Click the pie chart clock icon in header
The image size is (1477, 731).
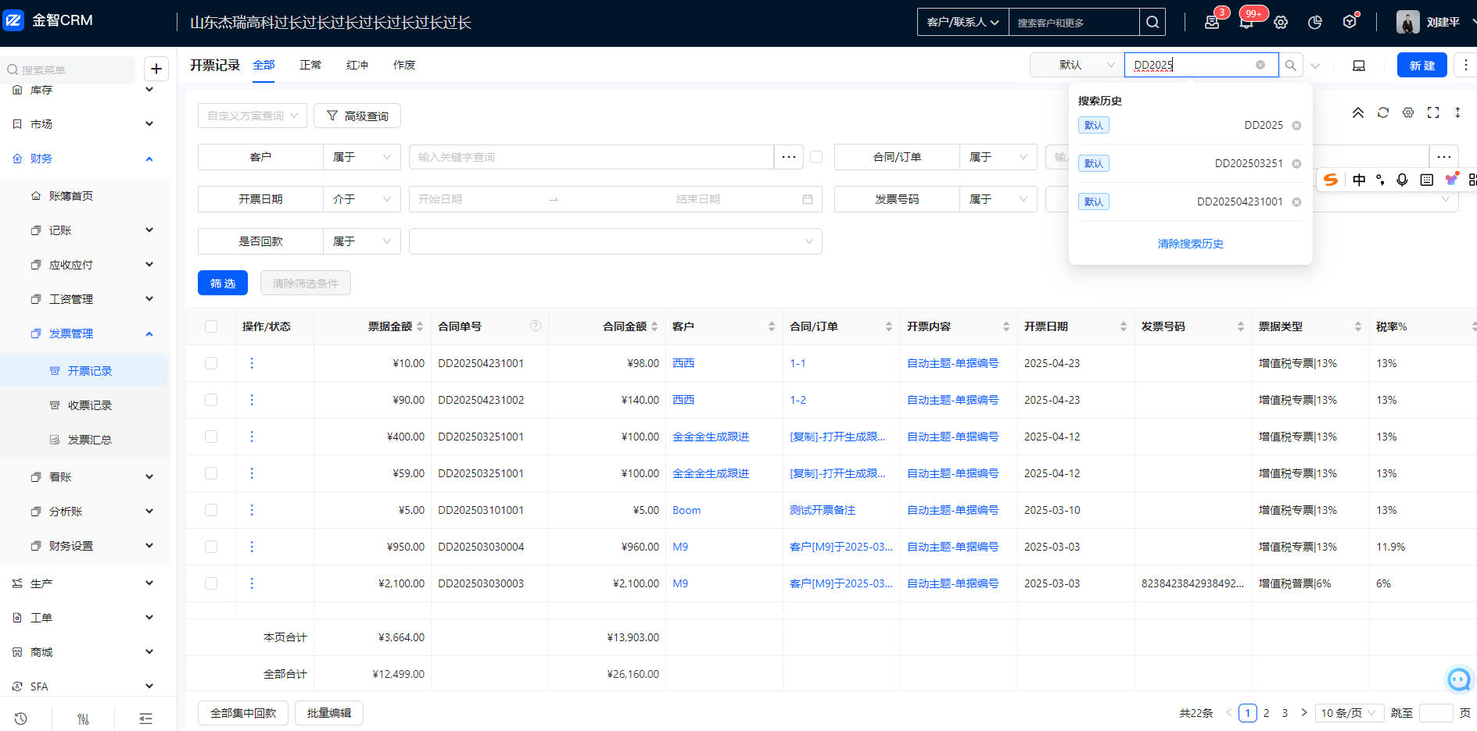pos(1315,22)
